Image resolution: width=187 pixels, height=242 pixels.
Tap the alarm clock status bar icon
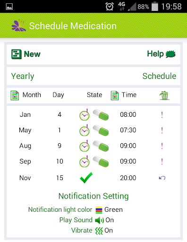[110, 7]
